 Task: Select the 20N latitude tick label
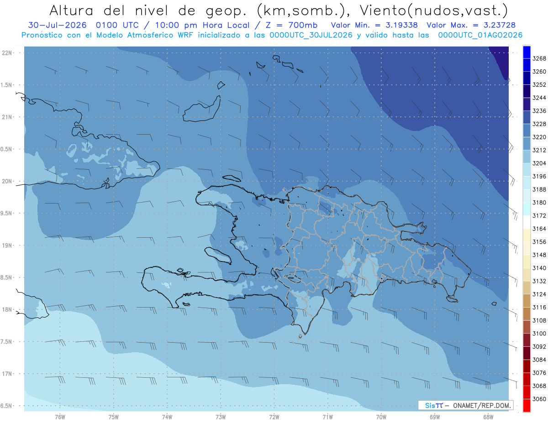pyautogui.click(x=7, y=181)
